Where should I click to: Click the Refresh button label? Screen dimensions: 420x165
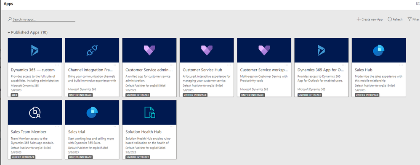pos(398,19)
